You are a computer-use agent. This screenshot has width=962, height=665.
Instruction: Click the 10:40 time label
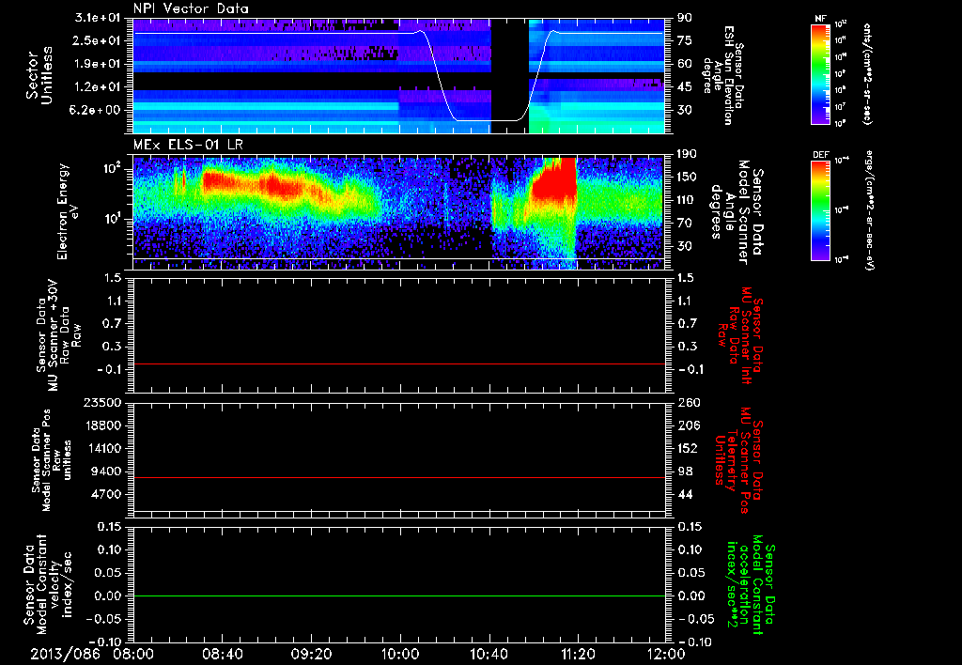(x=489, y=654)
